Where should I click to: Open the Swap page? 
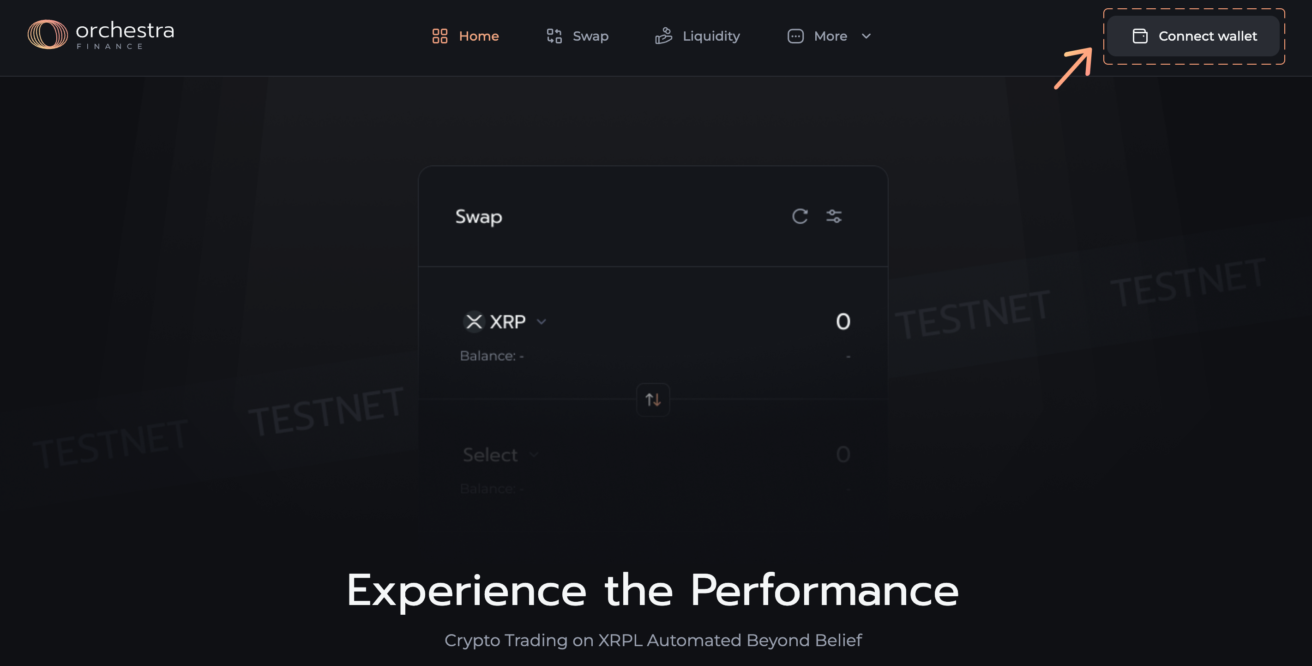(590, 36)
